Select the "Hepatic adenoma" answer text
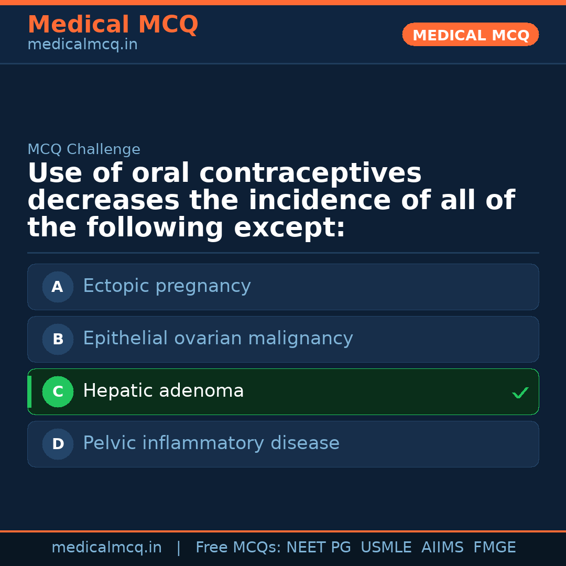 163,391
